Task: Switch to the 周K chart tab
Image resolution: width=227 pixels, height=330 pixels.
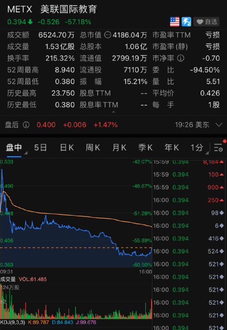Action: tap(93, 148)
